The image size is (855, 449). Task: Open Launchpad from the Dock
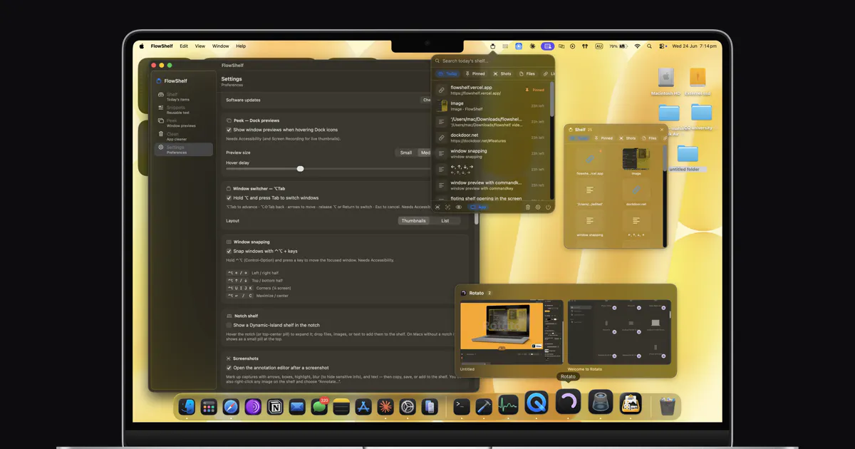pos(209,406)
